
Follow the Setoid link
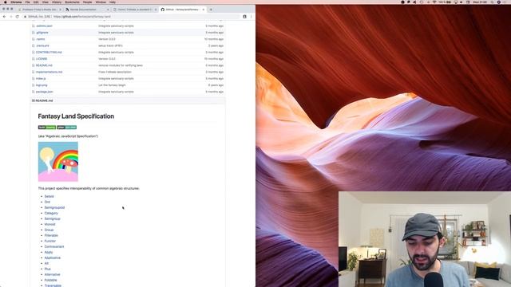coord(50,196)
